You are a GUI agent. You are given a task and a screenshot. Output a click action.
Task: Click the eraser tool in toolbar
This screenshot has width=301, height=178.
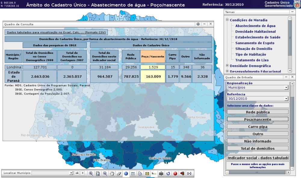click(119, 173)
